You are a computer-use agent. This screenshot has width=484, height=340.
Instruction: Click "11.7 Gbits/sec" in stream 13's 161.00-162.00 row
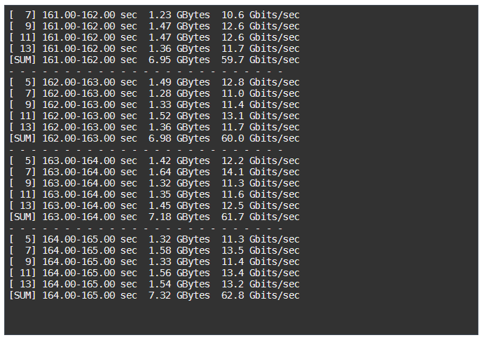click(x=261, y=48)
